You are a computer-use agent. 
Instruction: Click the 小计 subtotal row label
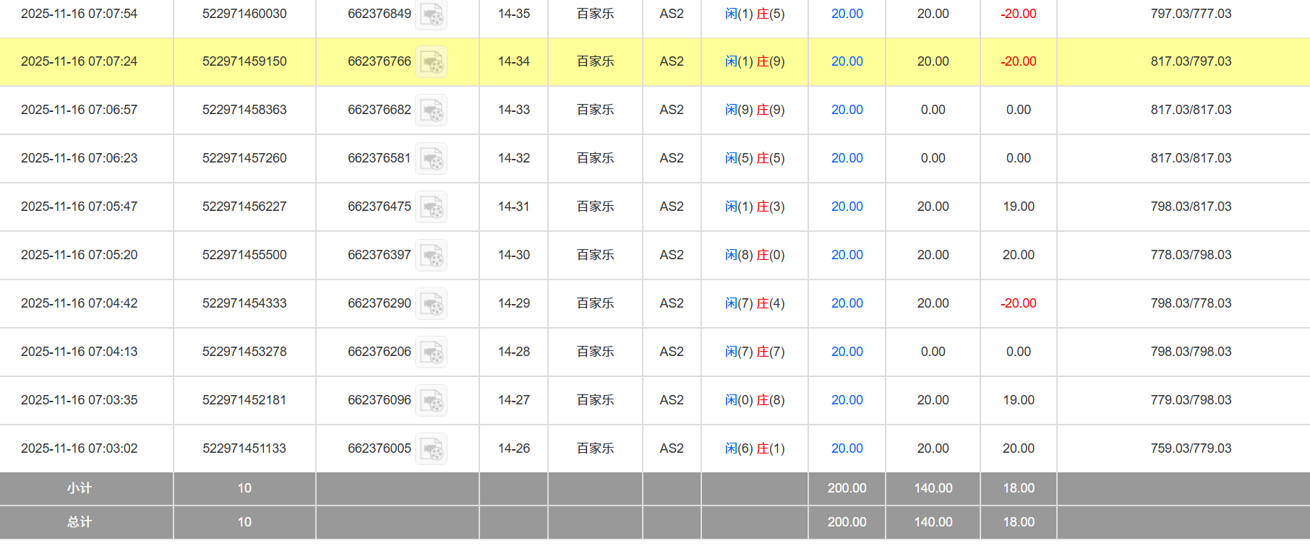[80, 488]
